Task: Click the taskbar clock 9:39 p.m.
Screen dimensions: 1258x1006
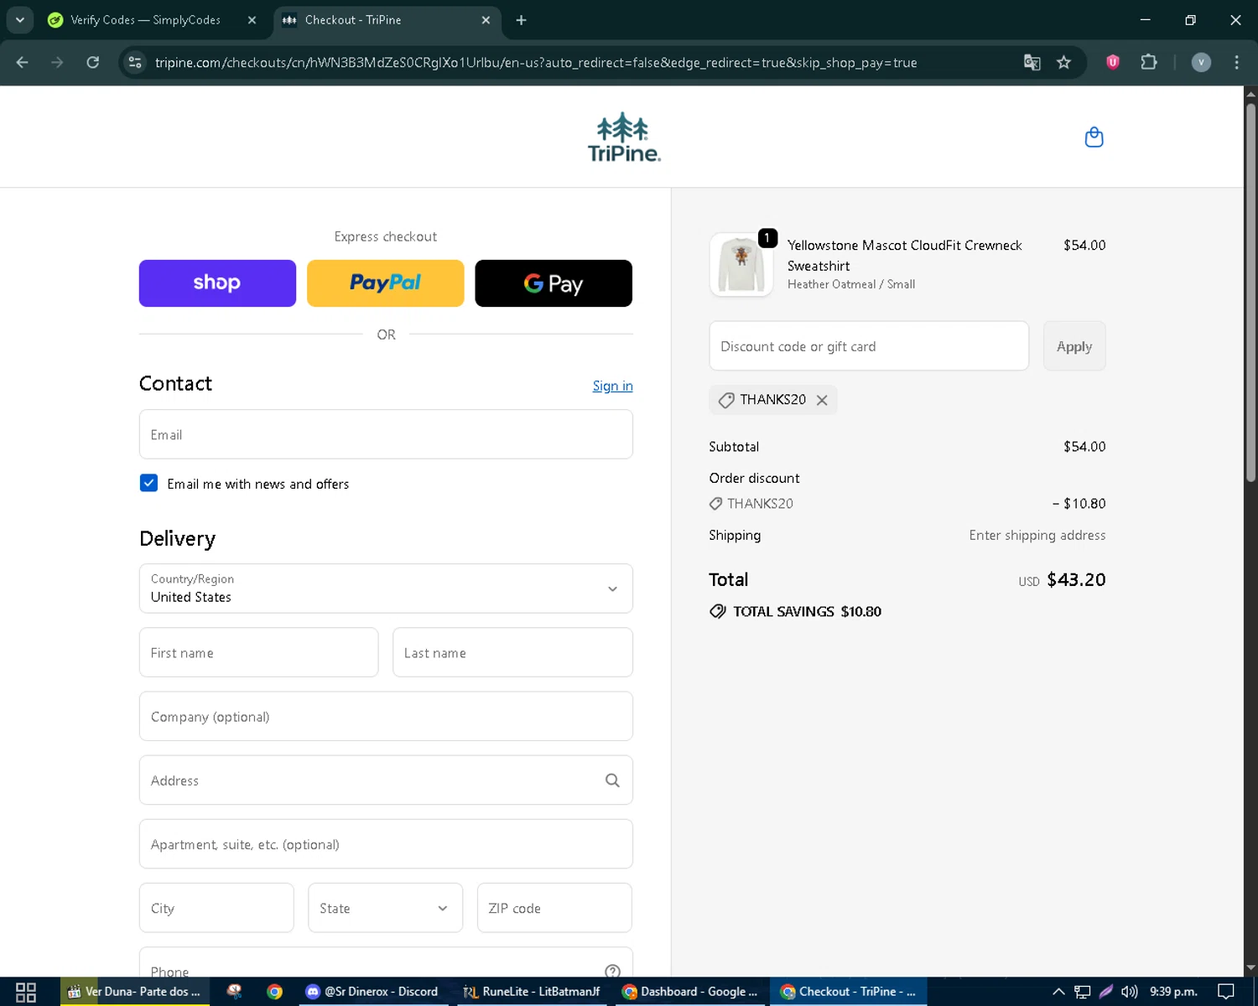Action: (1173, 992)
